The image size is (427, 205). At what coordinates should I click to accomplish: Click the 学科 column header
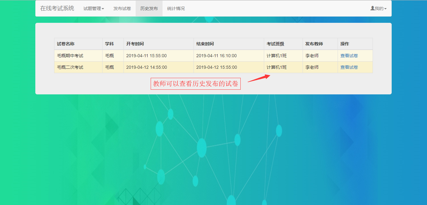[x=113, y=44]
